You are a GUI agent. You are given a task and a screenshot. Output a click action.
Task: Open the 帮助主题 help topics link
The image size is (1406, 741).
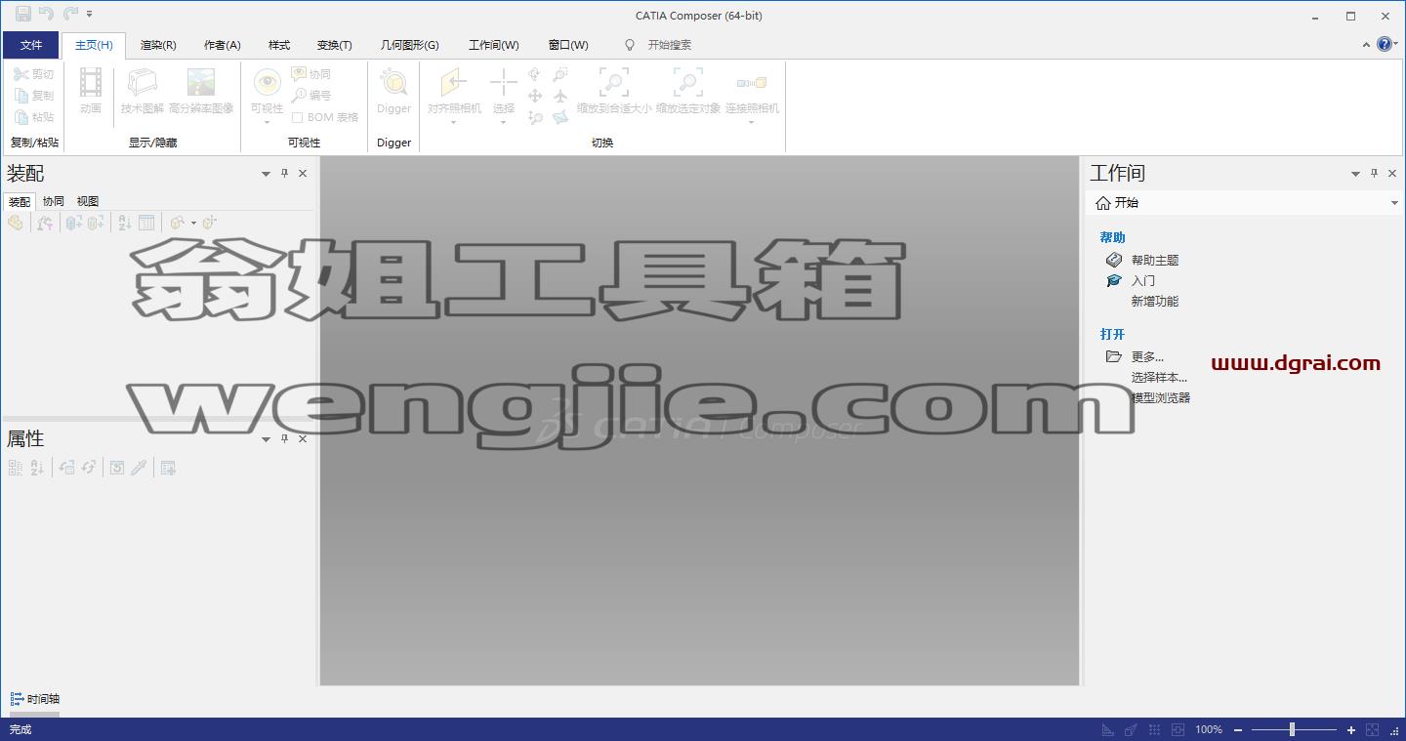tap(1155, 260)
